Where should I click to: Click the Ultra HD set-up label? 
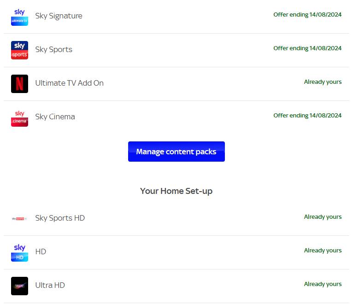pyautogui.click(x=50, y=286)
